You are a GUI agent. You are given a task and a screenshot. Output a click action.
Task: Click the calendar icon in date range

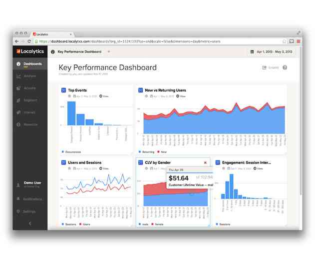tap(252, 51)
